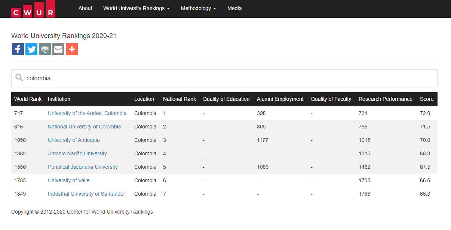
Task: Open Antonio Nariño University link
Action: click(x=77, y=153)
